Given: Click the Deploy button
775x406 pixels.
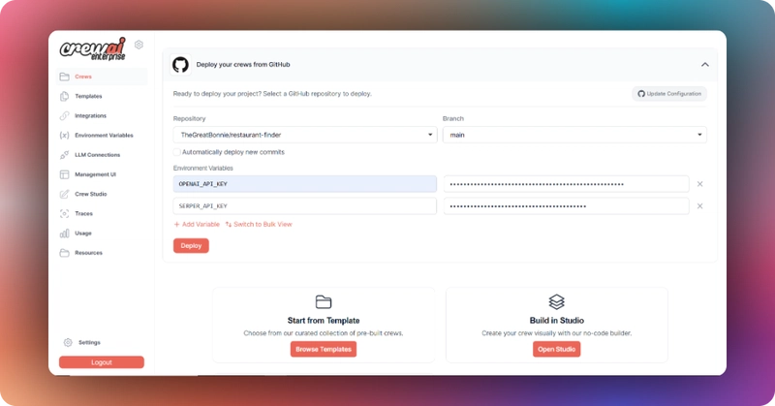Looking at the screenshot, I should tap(191, 246).
